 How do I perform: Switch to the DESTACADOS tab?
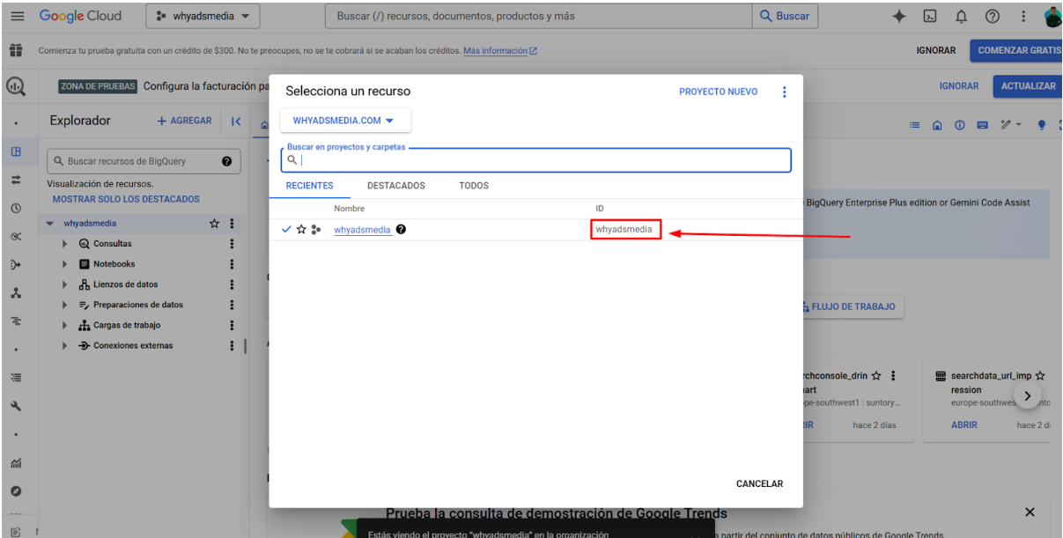[395, 186]
